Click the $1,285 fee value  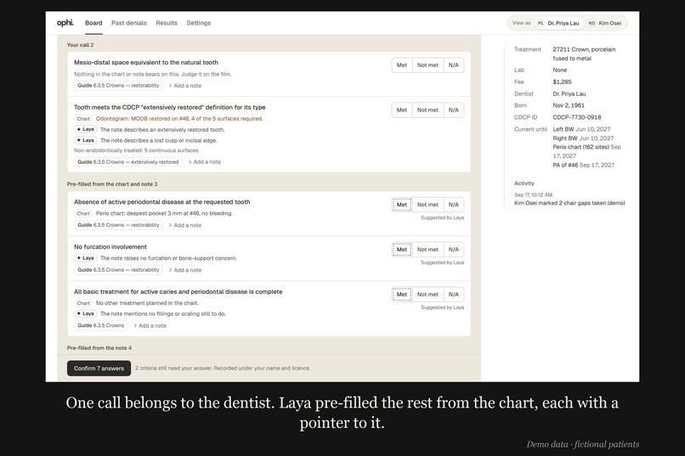click(x=562, y=82)
